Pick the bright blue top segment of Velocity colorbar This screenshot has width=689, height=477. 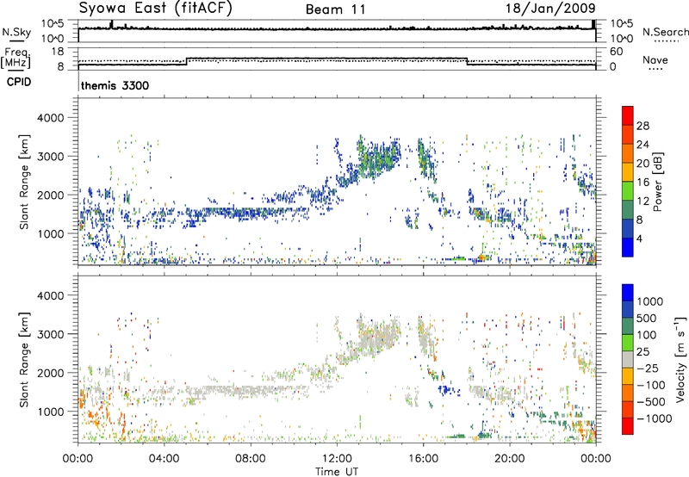pos(628,293)
